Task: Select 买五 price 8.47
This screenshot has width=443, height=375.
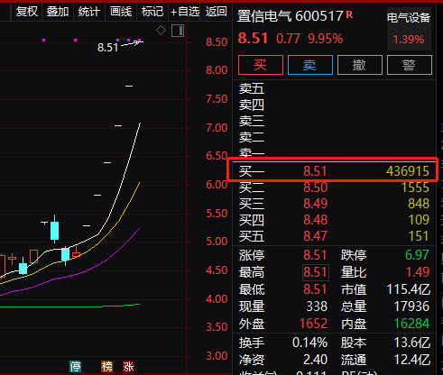Action: tap(315, 236)
